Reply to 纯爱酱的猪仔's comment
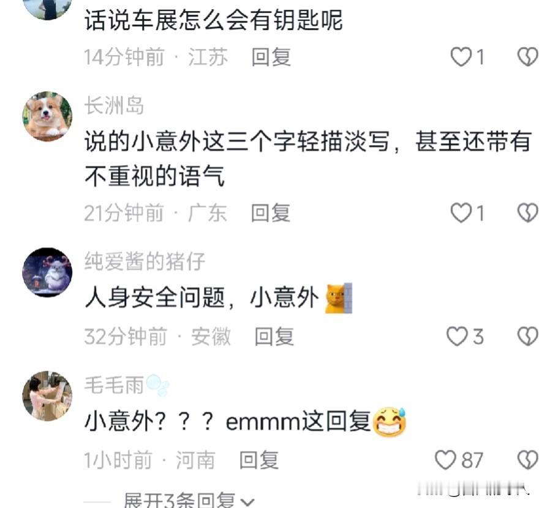The image size is (542, 508). [274, 337]
